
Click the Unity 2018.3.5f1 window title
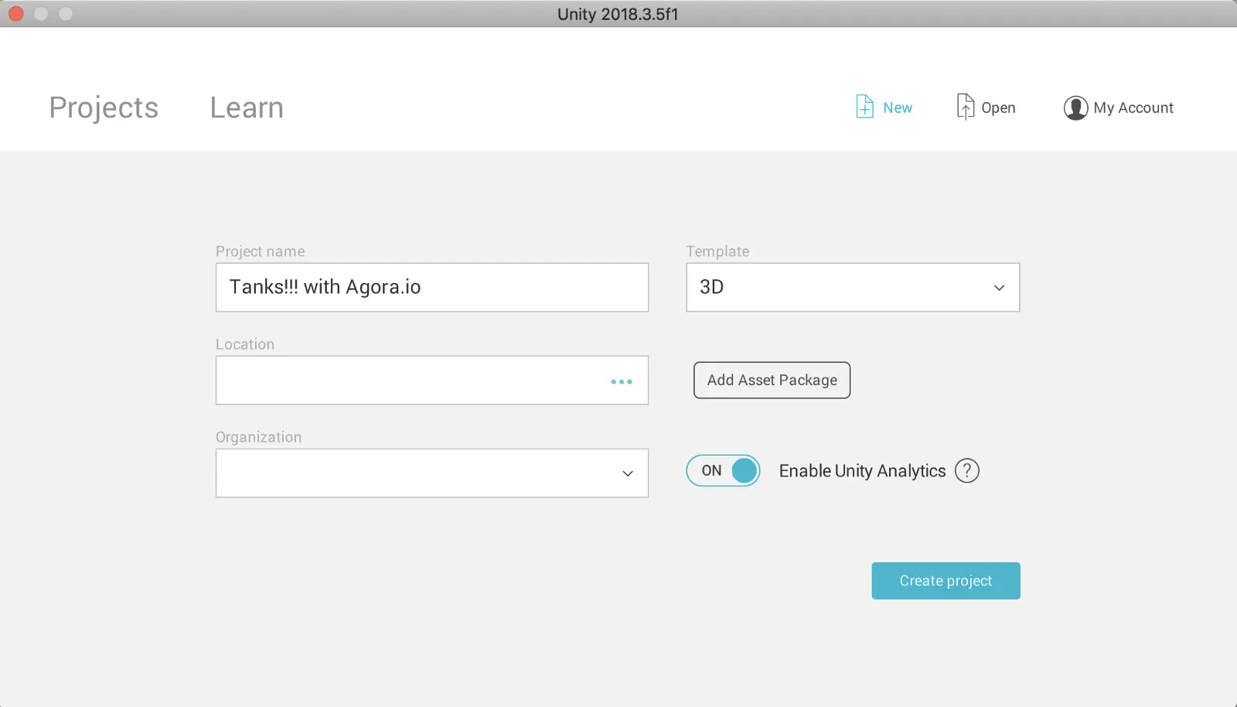point(618,14)
